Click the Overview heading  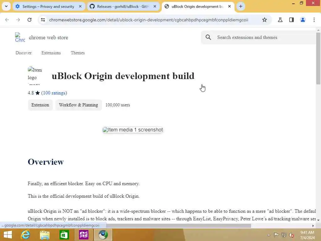pyautogui.click(x=46, y=162)
